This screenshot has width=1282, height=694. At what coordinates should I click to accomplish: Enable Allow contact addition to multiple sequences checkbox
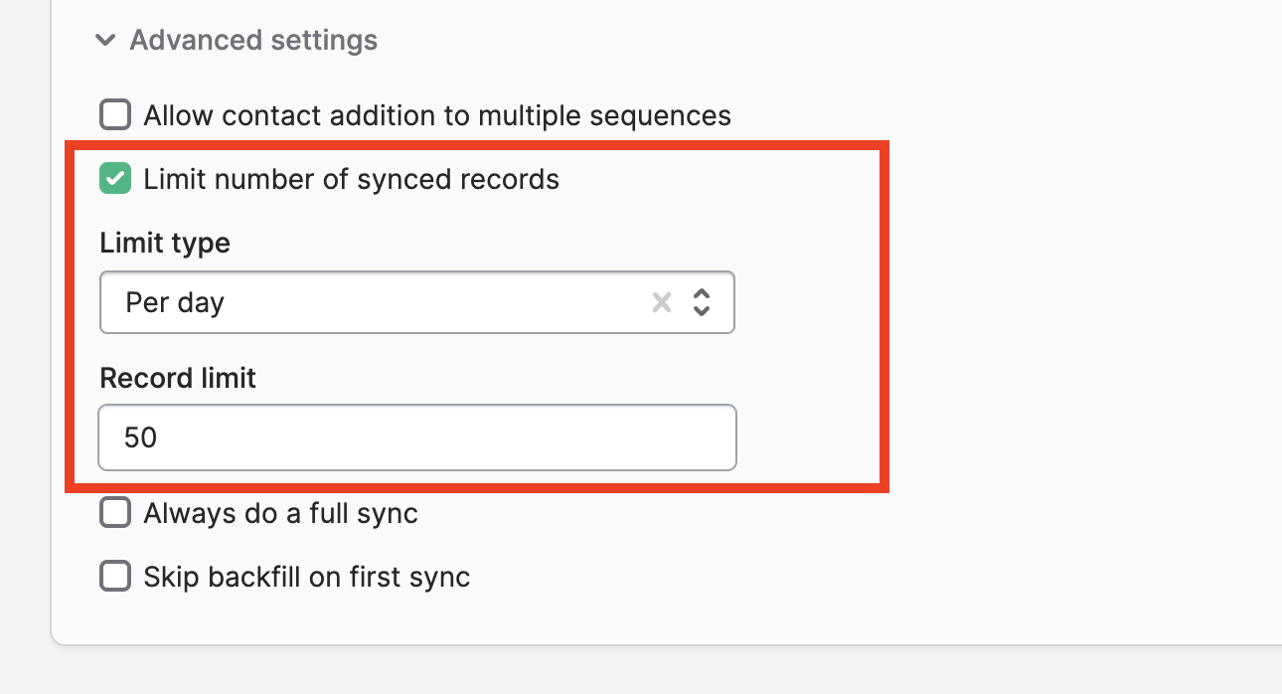pyautogui.click(x=115, y=115)
